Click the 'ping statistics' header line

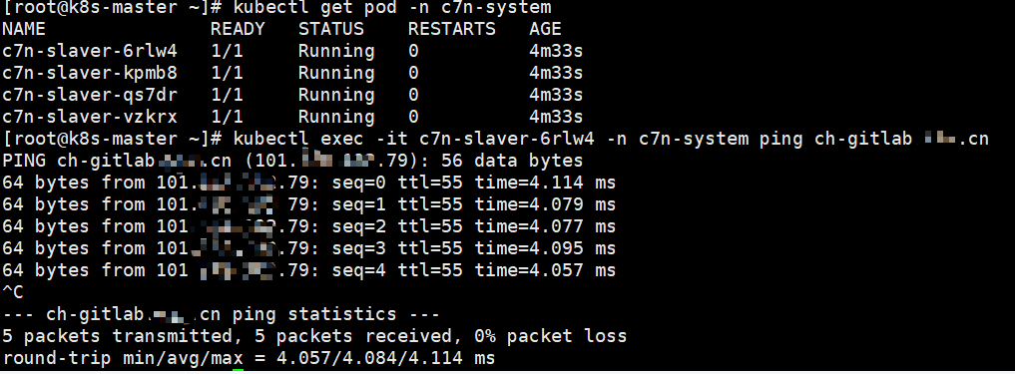pyautogui.click(x=221, y=315)
